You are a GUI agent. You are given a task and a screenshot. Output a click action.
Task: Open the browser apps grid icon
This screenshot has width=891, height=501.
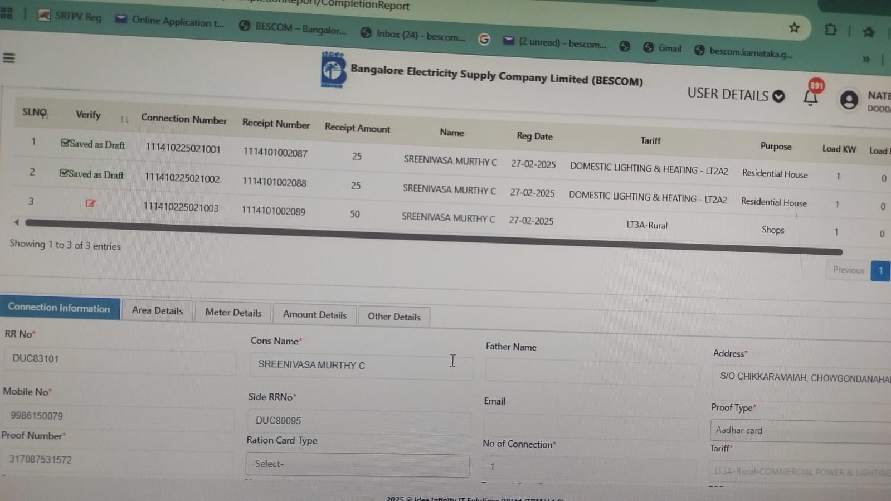(x=7, y=13)
